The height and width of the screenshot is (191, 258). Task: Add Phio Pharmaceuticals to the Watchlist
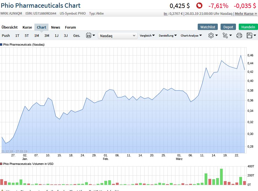(x=208, y=27)
